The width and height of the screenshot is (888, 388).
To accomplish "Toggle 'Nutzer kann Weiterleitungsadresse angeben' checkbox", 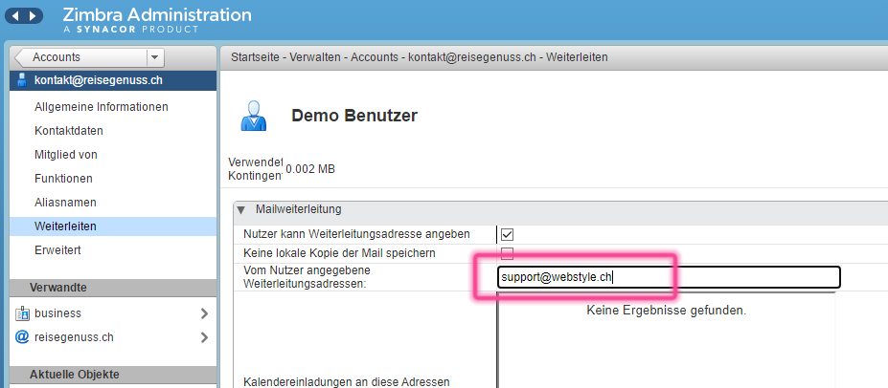I will click(x=508, y=234).
